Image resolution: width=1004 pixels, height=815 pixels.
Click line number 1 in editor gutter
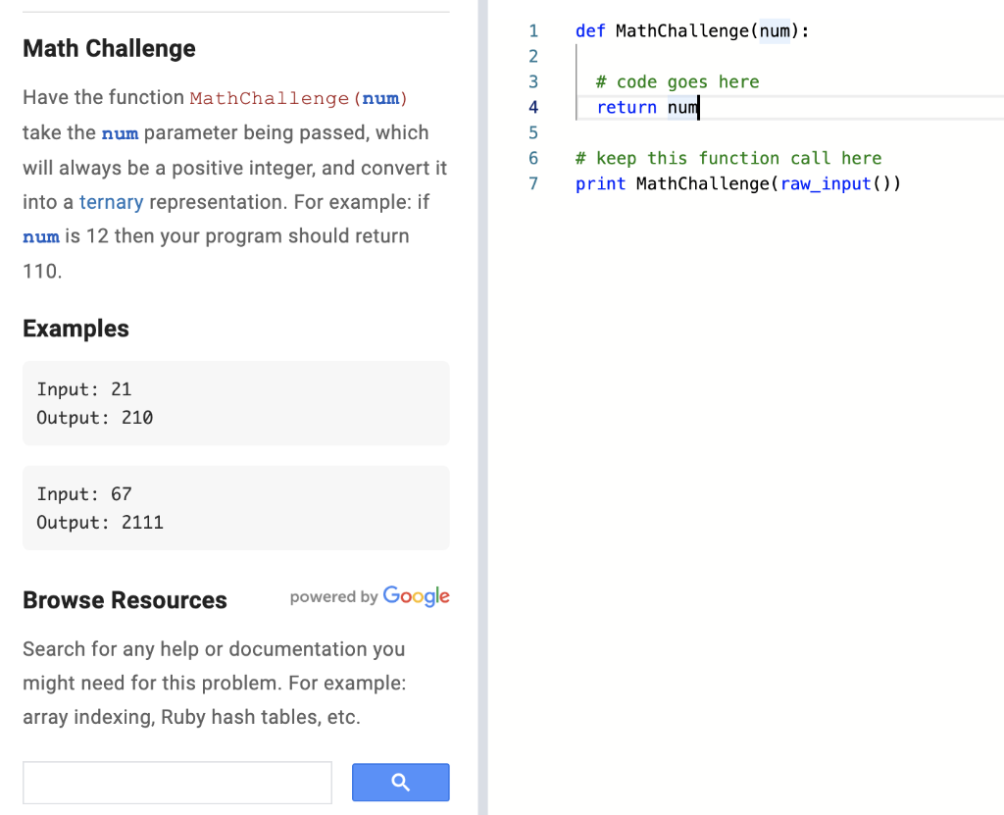pyautogui.click(x=533, y=30)
